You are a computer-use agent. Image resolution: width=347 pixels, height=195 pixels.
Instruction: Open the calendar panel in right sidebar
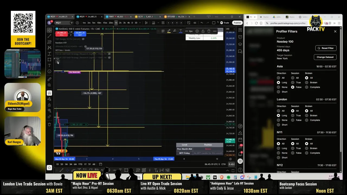pos(240,140)
